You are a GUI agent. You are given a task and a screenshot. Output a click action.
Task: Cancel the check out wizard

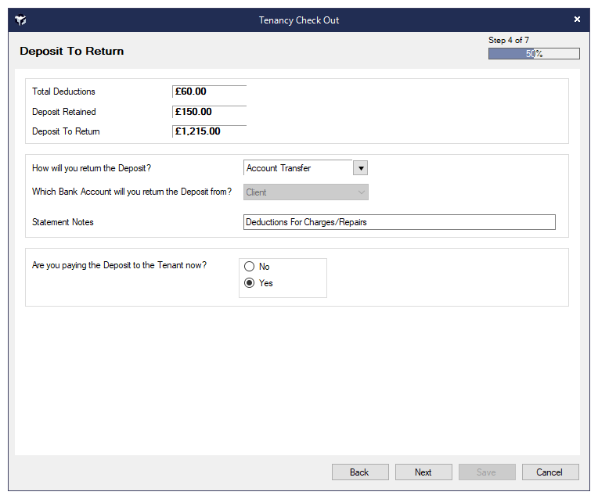pos(549,472)
